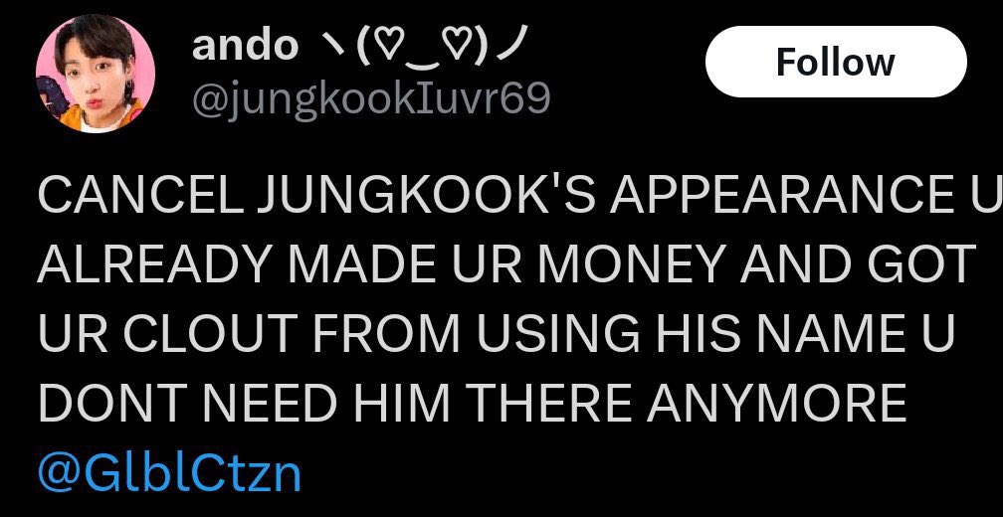Click the heart-eyes kaomoji beside the name
The image size is (1003, 517).
point(422,46)
